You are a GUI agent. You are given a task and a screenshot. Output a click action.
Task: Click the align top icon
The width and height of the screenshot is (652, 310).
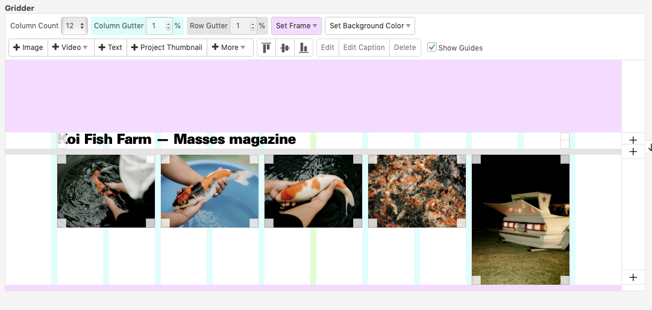tap(266, 48)
